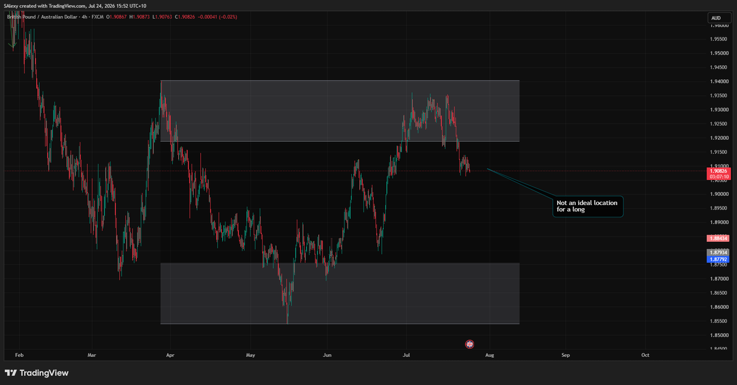Click the 1.85000 price axis label

[718, 335]
